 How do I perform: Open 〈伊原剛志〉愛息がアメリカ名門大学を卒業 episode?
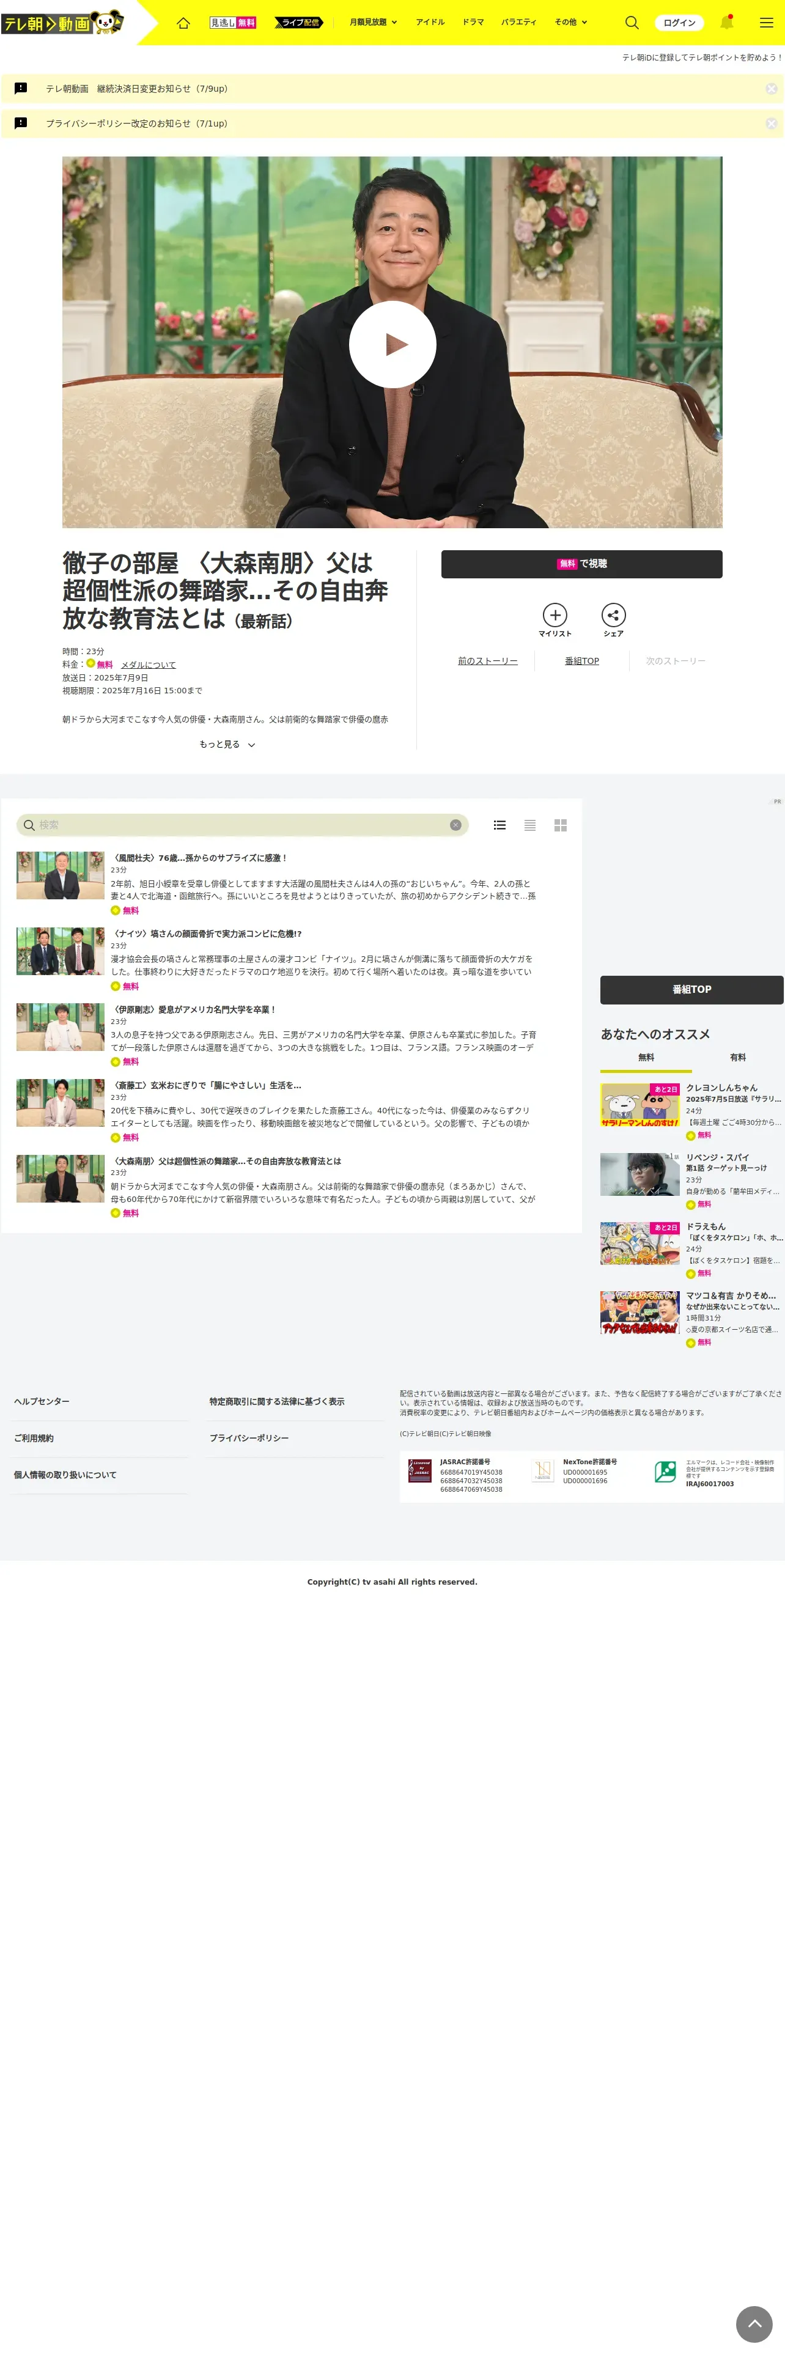(x=193, y=1009)
